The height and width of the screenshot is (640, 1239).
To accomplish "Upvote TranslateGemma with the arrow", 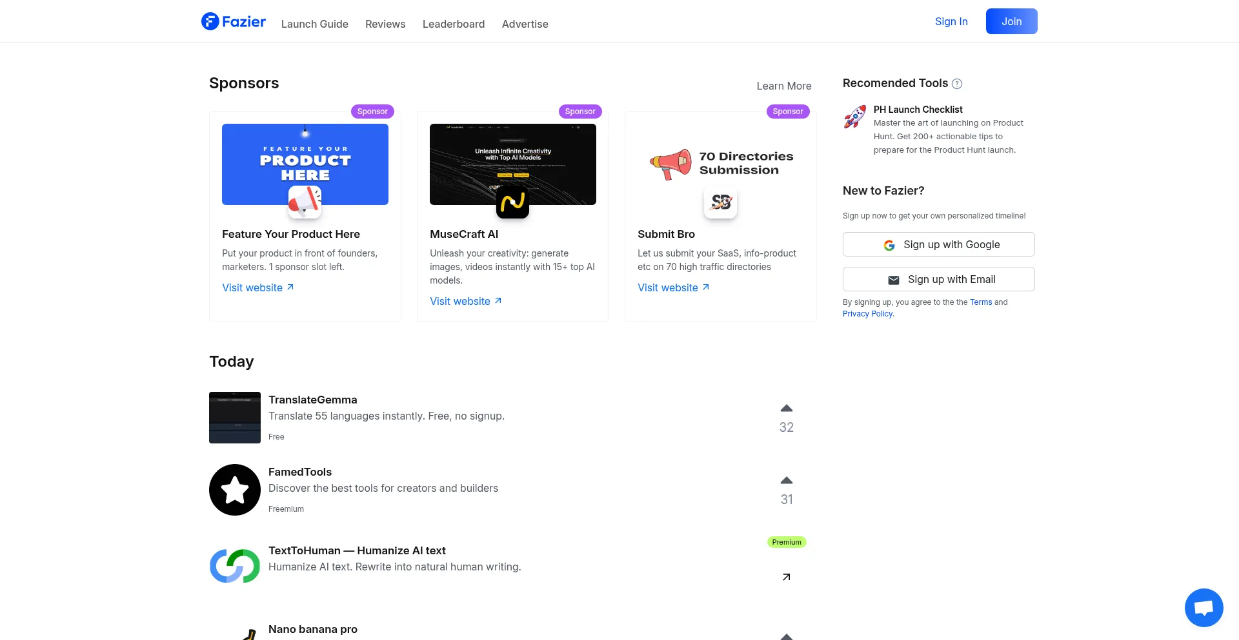I will click(787, 408).
